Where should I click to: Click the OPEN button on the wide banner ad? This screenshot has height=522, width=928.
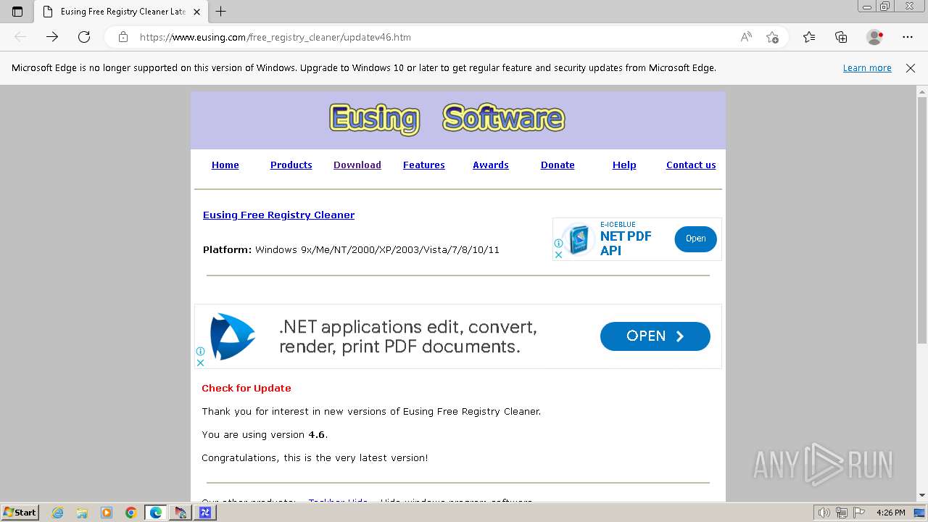(x=655, y=336)
